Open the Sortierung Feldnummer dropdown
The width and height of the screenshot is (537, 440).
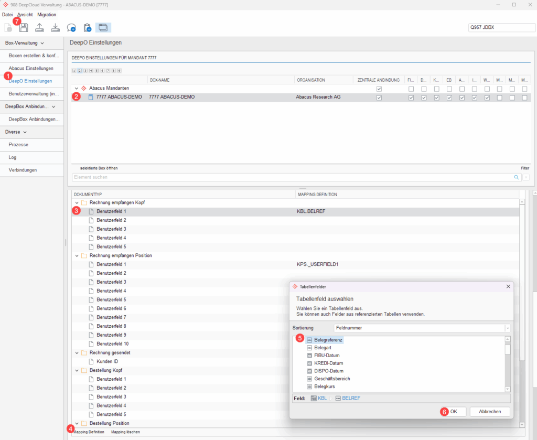tap(508, 328)
